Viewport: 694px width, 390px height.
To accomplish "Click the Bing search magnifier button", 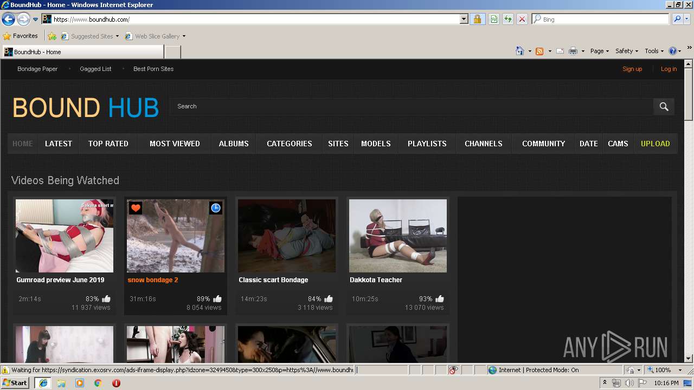I will [x=677, y=19].
